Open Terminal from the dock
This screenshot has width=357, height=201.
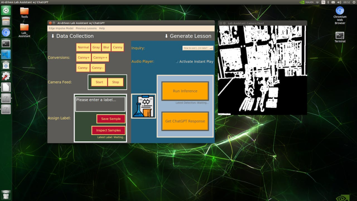click(x=6, y=43)
